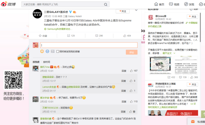
Task: Follow 草Grass草 with +关注
Action: point(192,17)
